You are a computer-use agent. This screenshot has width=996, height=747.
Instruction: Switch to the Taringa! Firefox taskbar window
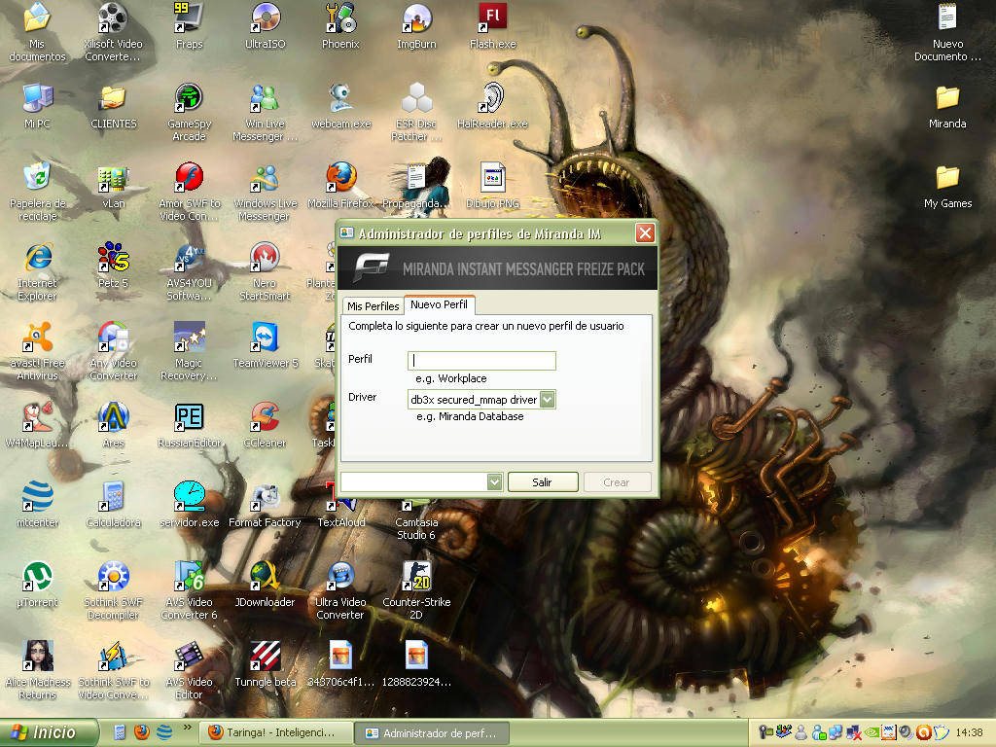pos(275,732)
